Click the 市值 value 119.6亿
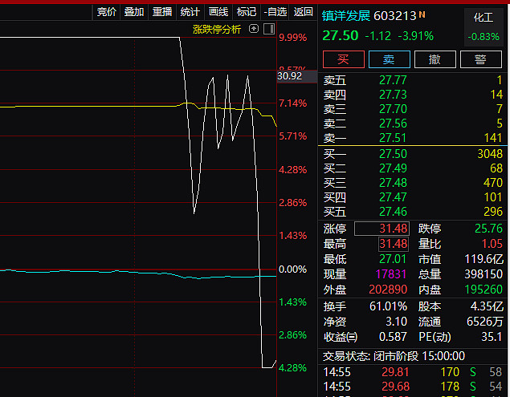This screenshot has width=510, height=397. [483, 259]
